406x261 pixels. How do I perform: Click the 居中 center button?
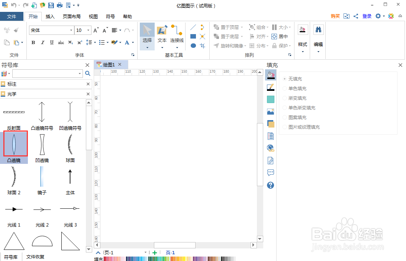click(x=280, y=37)
